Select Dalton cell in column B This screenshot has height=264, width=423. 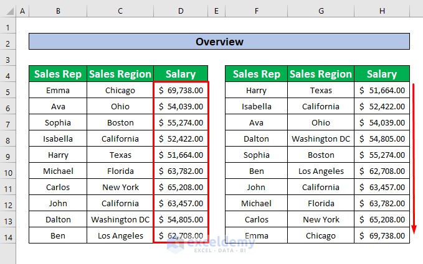(58, 219)
